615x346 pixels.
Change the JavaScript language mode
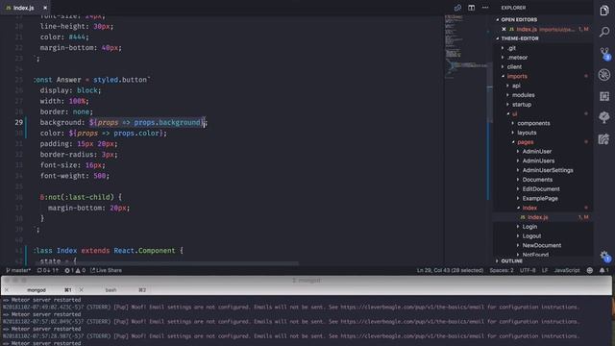click(x=567, y=270)
